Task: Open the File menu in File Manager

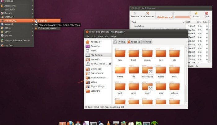Action: [87, 36]
